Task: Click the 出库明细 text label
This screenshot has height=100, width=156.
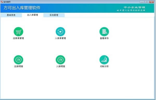Action: point(18,66)
